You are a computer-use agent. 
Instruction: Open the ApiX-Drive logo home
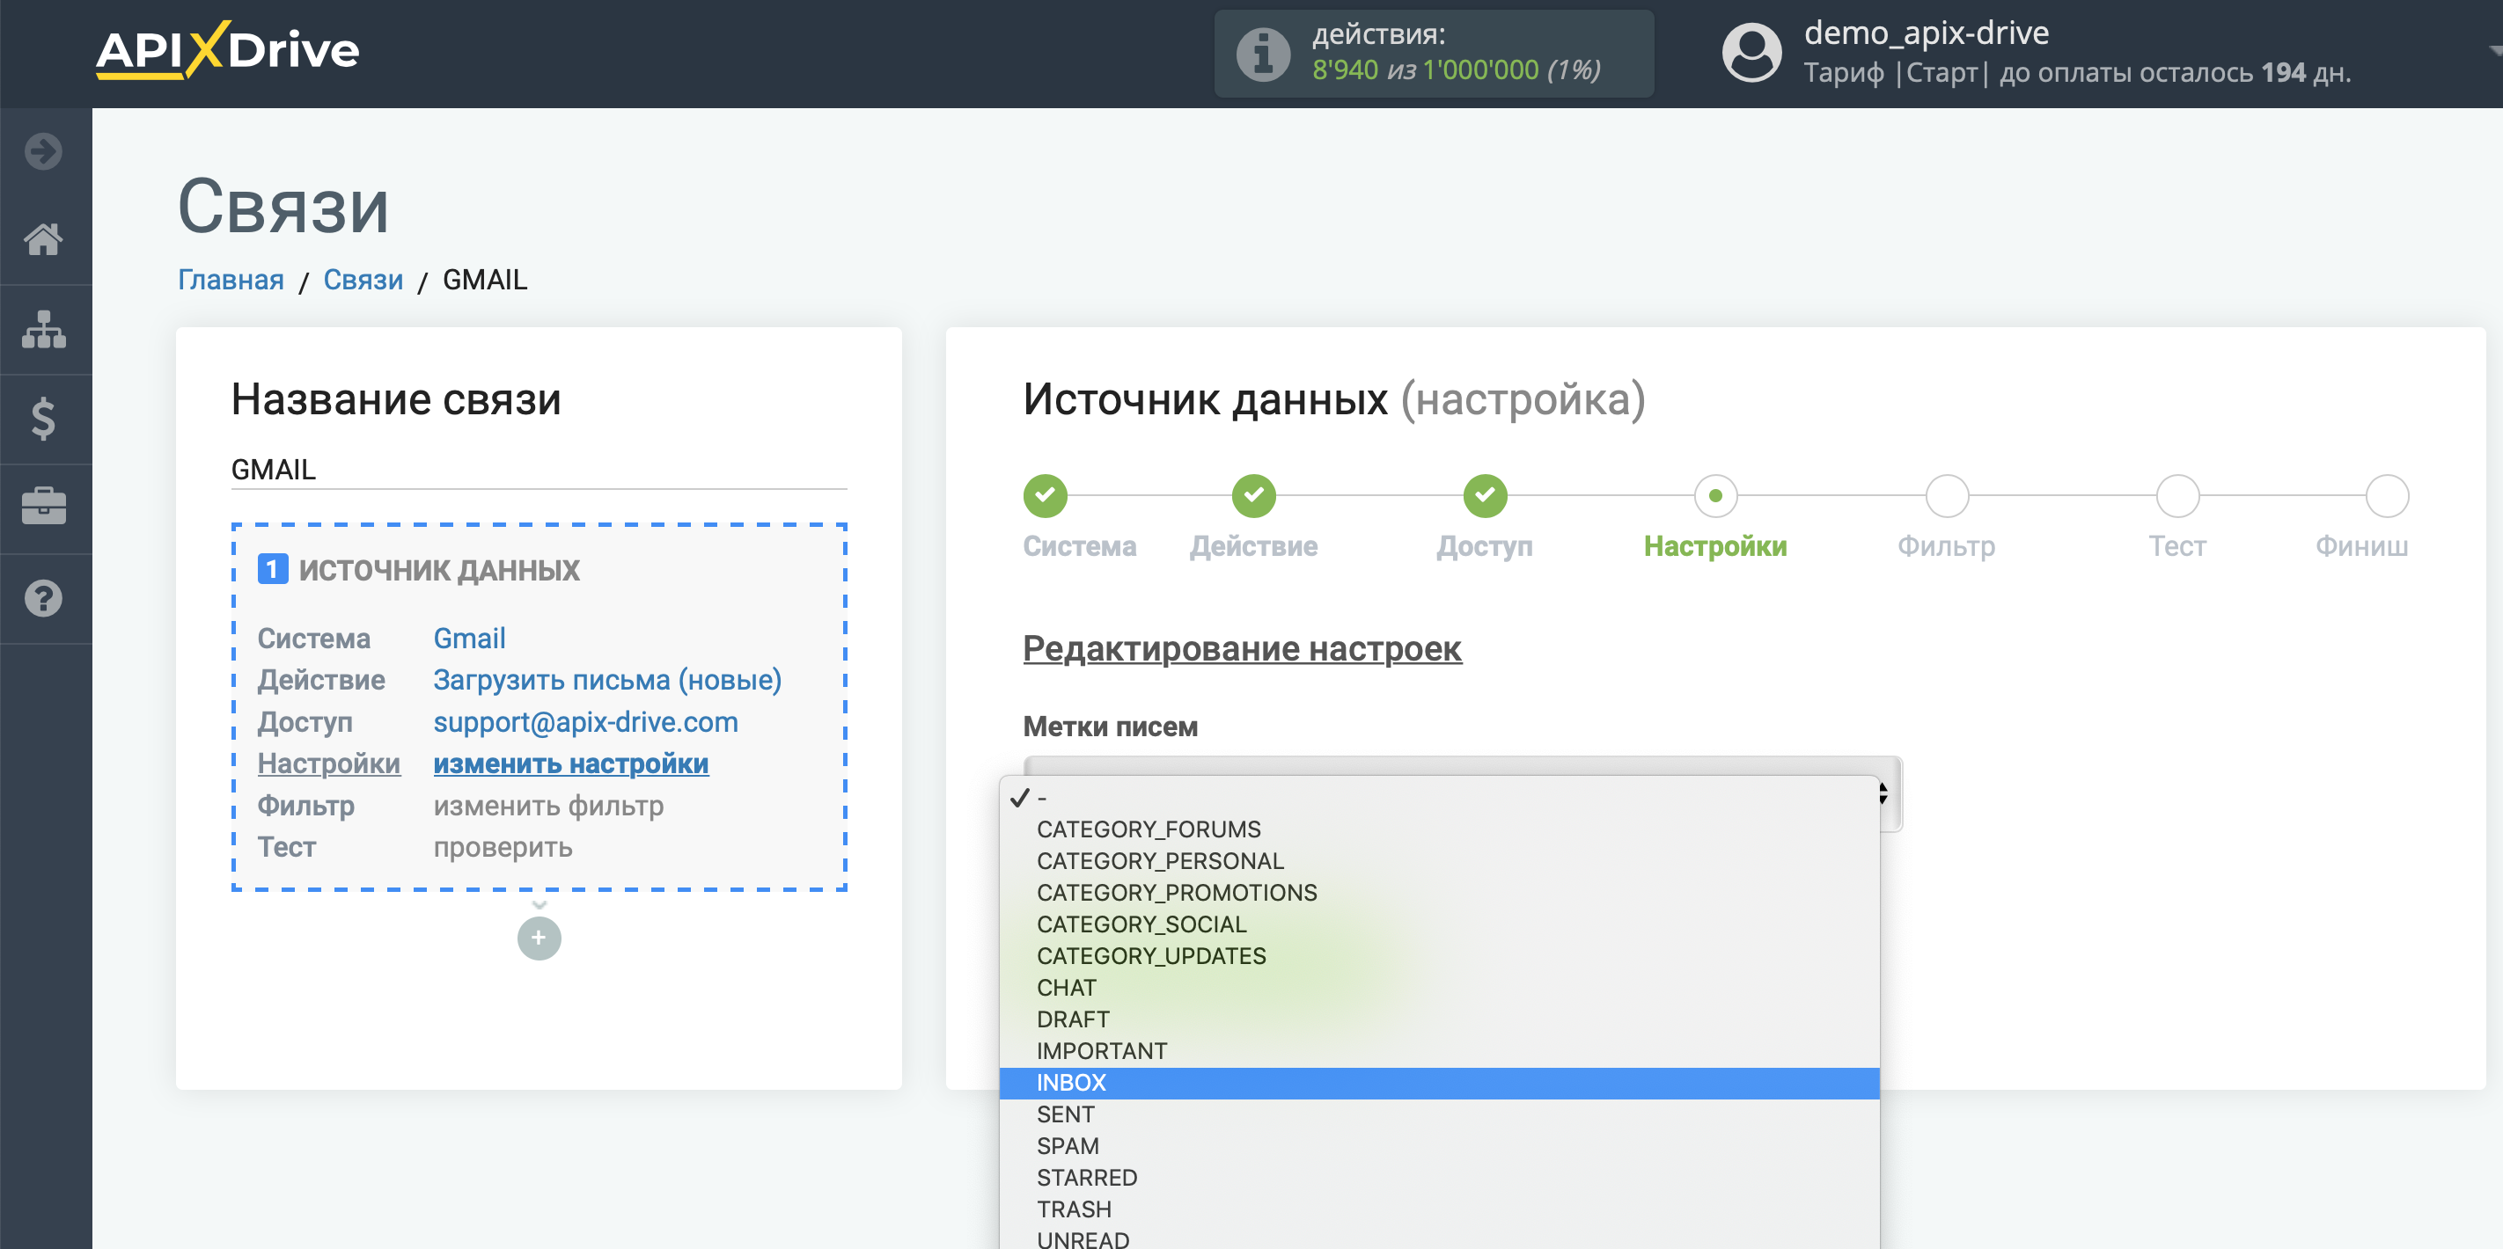[227, 50]
